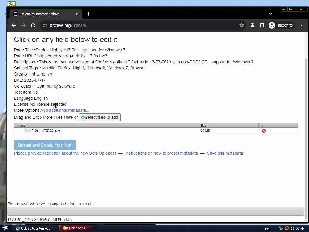Click the Size column header in file table
Image resolution: width=309 pixels, height=232 pixels.
228,125
